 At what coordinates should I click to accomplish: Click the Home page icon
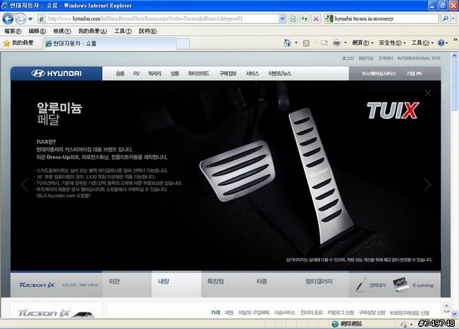[x=287, y=43]
